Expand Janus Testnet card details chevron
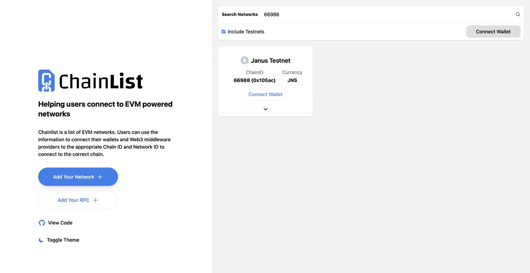The image size is (530, 273). point(265,109)
